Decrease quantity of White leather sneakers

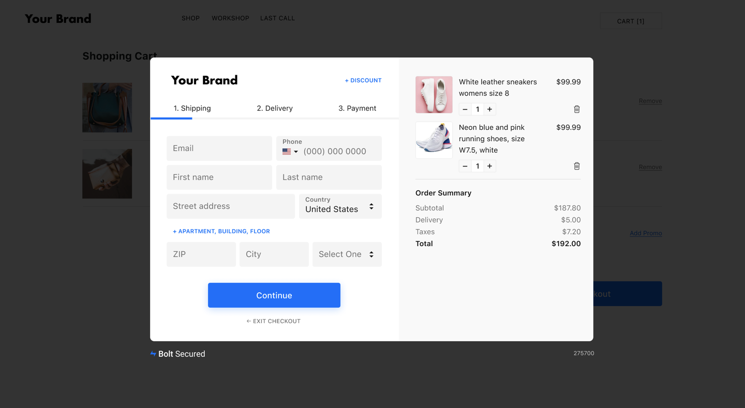pos(465,109)
